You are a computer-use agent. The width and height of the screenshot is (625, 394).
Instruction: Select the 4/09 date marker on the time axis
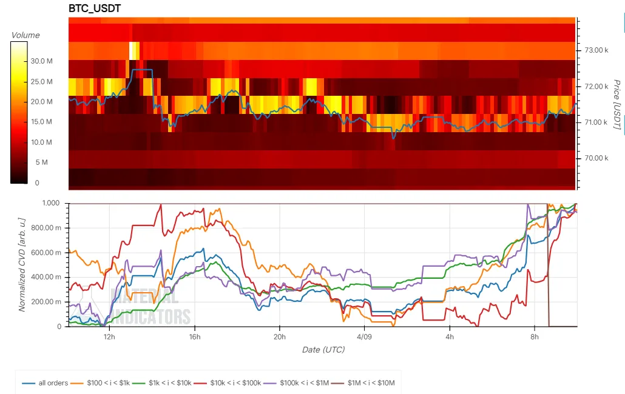tap(364, 336)
